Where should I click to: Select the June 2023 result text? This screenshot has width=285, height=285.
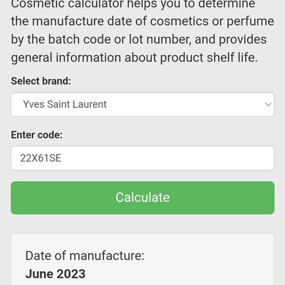click(x=55, y=274)
